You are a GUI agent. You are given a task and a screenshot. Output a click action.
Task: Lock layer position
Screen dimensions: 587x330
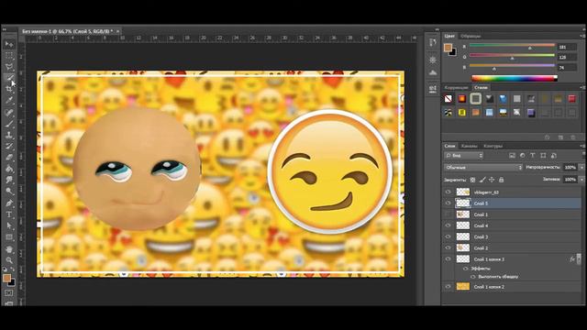[492, 180]
